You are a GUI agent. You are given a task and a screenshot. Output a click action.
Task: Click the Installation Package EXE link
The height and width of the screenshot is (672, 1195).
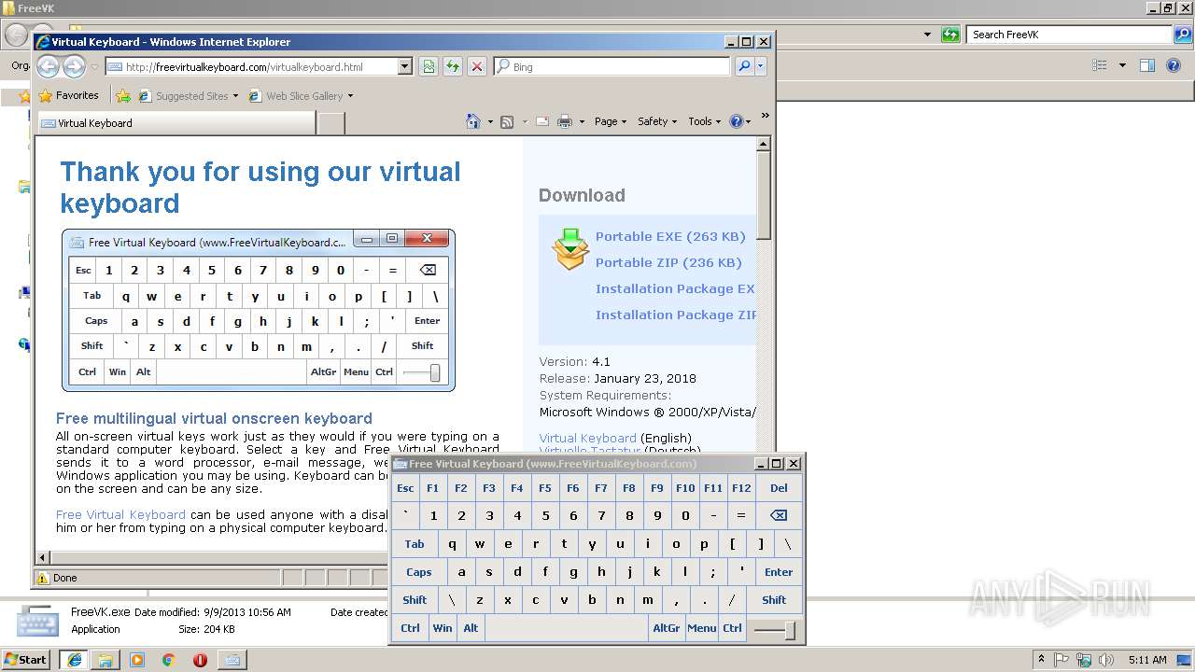click(675, 288)
